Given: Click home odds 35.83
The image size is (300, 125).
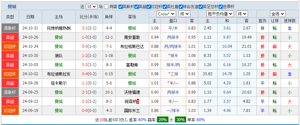Looking at the screenshot, I should [208, 74].
